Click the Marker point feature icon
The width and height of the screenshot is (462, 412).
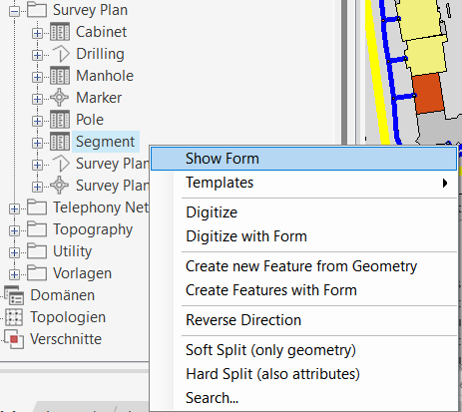coord(60,98)
